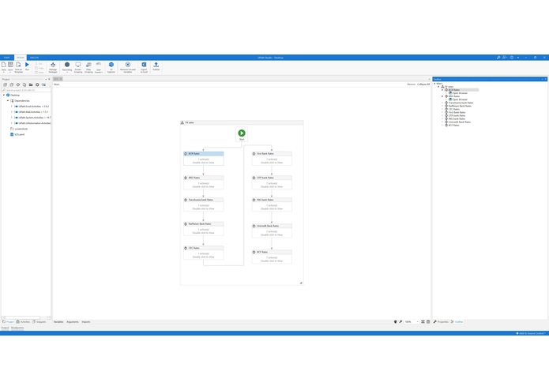Click the expand all icon in Project toolbar
549x390 pixels.
click(5, 84)
